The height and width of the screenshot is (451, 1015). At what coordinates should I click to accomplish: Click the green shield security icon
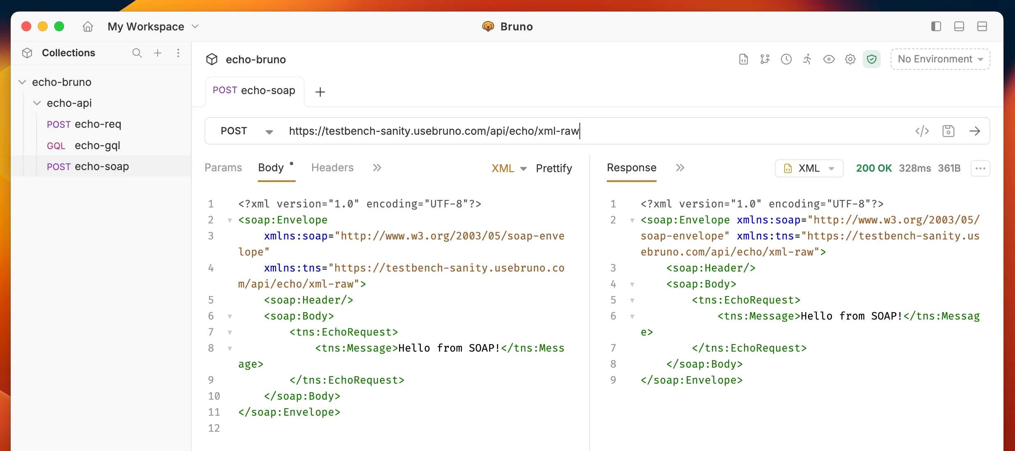coord(872,60)
